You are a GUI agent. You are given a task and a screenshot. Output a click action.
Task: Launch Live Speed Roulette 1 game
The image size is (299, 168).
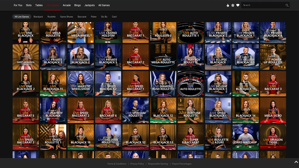[x=53, y=137]
